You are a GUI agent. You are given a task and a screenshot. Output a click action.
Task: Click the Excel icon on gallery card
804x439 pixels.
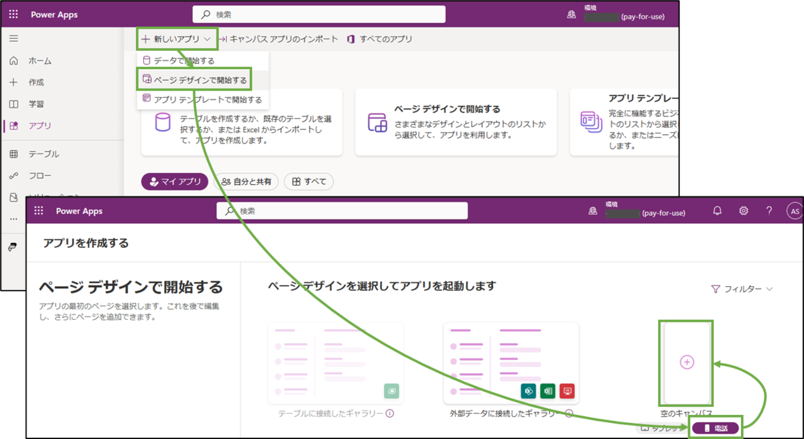pos(547,391)
